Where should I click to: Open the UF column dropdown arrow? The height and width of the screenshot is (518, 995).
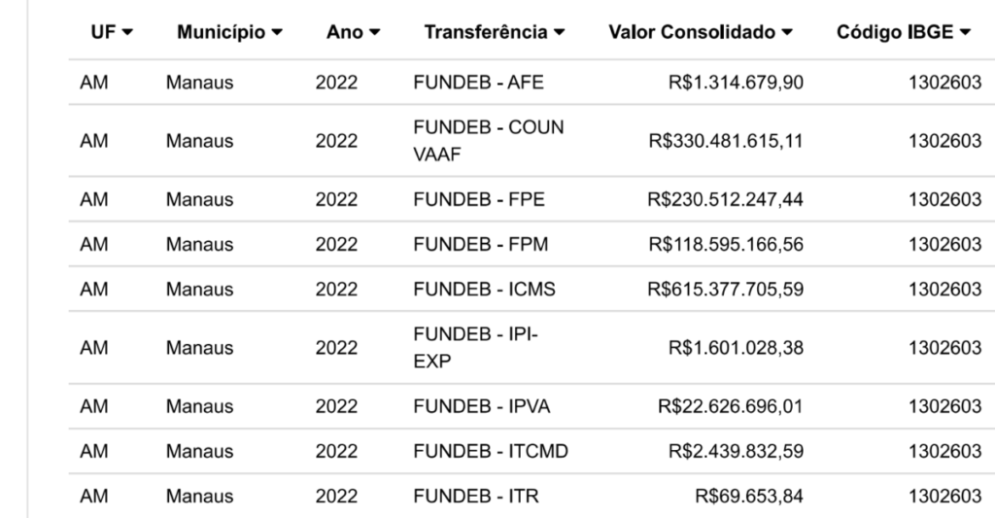click(x=127, y=33)
